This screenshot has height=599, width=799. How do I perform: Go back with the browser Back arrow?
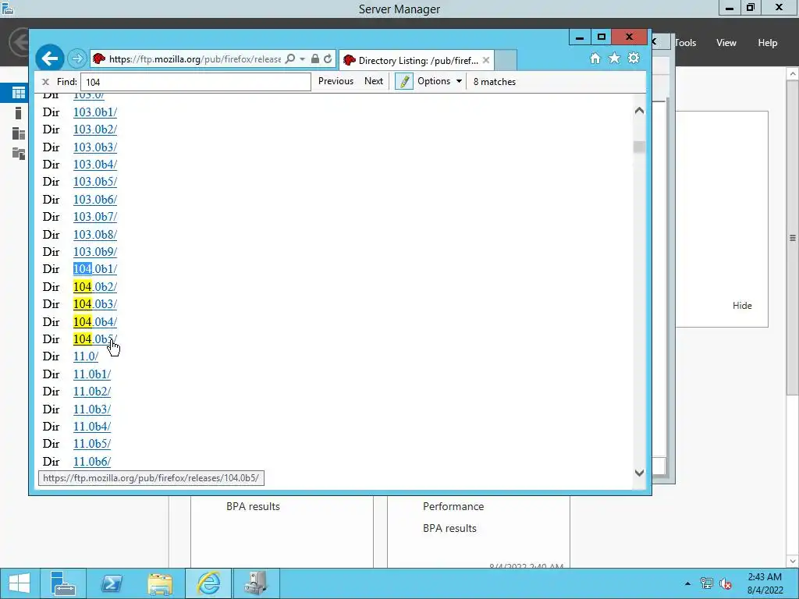click(x=49, y=59)
